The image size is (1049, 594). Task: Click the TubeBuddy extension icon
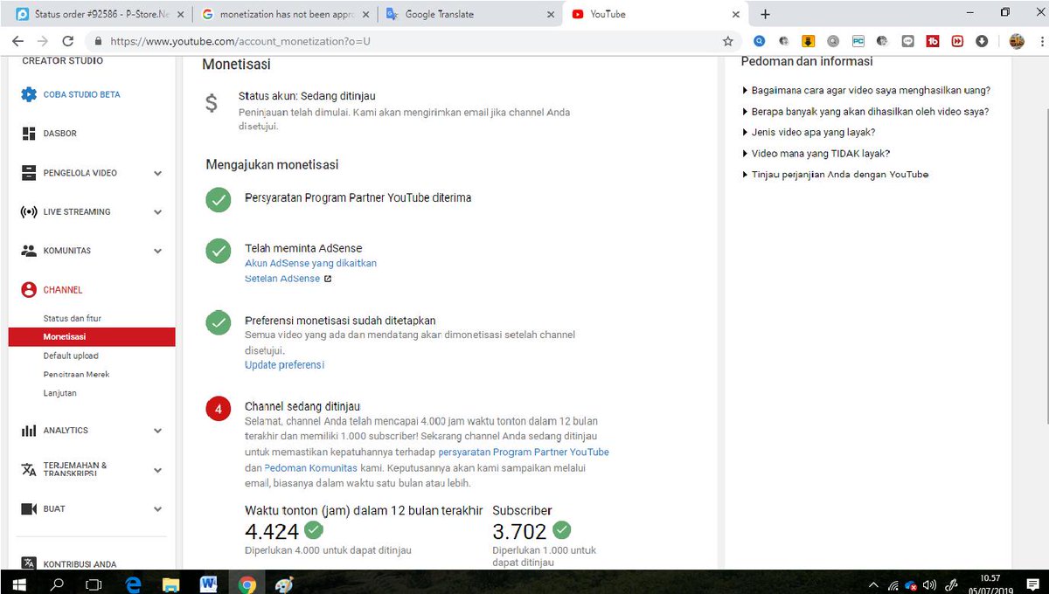[933, 41]
